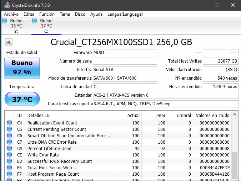Click status circle of Successful RAIN Recovery Count

9,161
